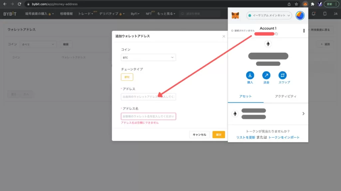
Task: Expand the デリバティブ menu
Action: 112,14
